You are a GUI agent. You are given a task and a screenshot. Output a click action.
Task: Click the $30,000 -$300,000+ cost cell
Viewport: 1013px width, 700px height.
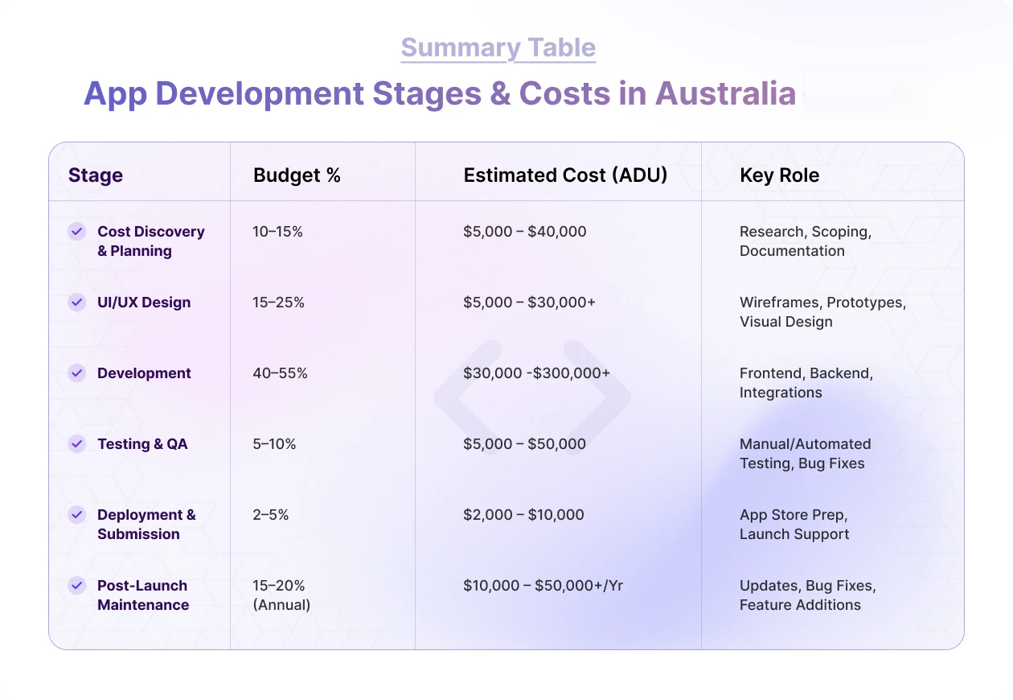click(x=537, y=373)
